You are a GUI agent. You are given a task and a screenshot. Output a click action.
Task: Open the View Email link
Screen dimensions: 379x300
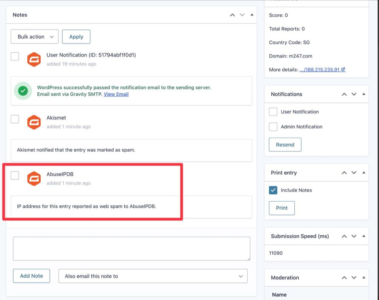[x=116, y=94]
